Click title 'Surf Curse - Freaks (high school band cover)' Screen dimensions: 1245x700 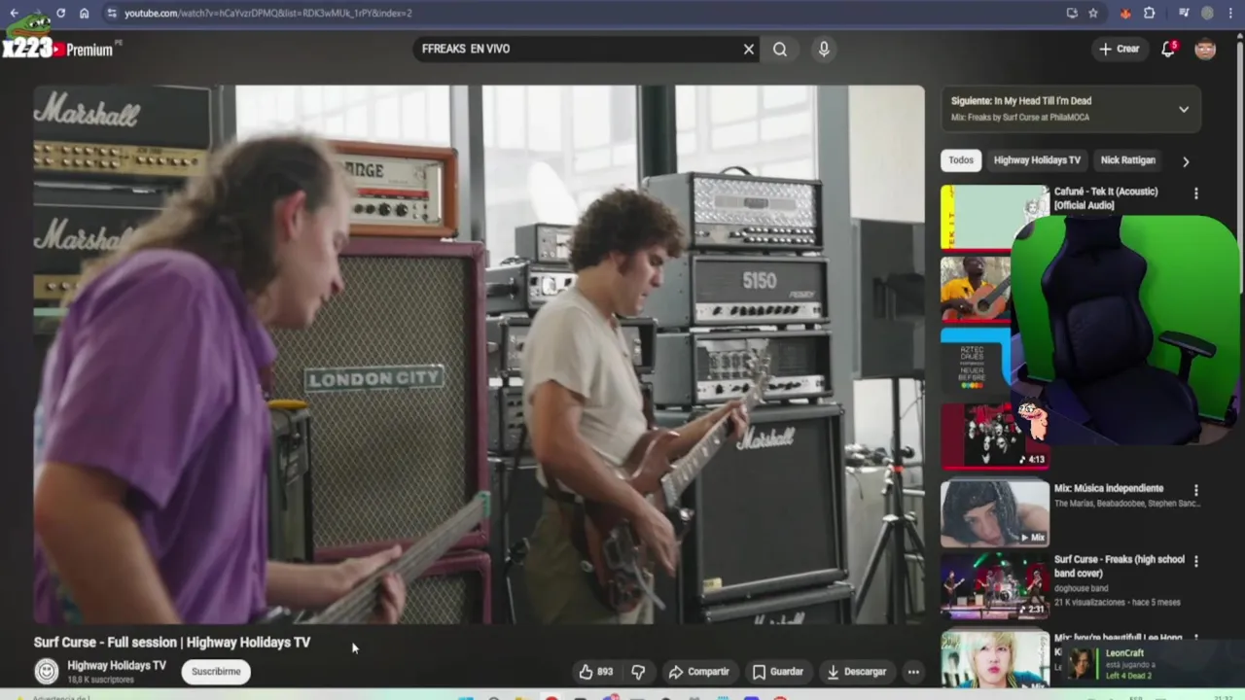(x=1120, y=566)
